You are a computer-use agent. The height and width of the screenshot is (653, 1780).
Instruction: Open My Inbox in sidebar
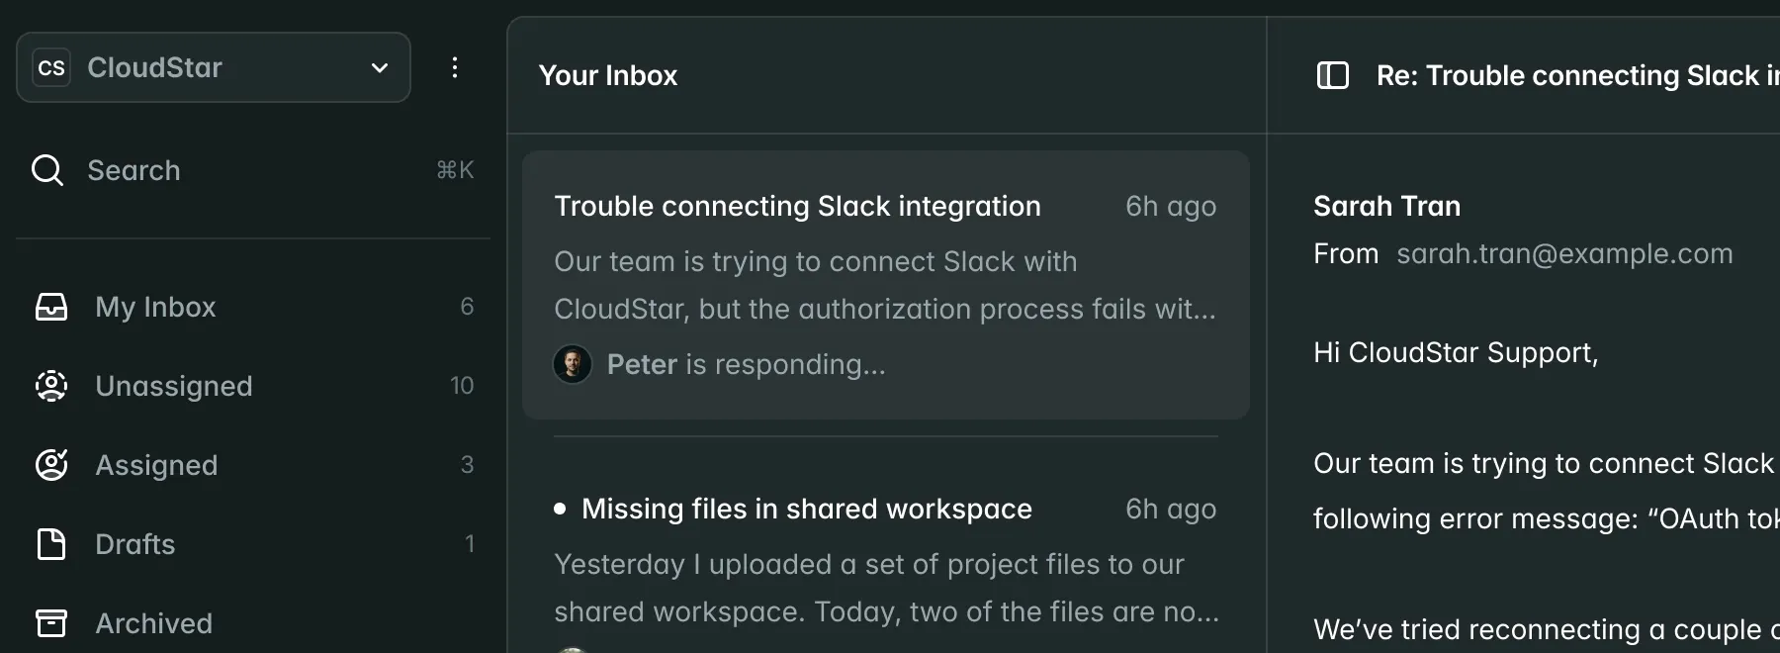point(155,307)
